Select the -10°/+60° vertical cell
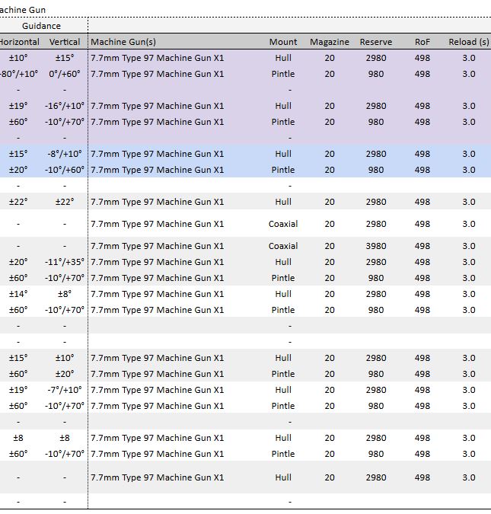Image resolution: width=491 pixels, height=514 pixels. click(x=65, y=170)
